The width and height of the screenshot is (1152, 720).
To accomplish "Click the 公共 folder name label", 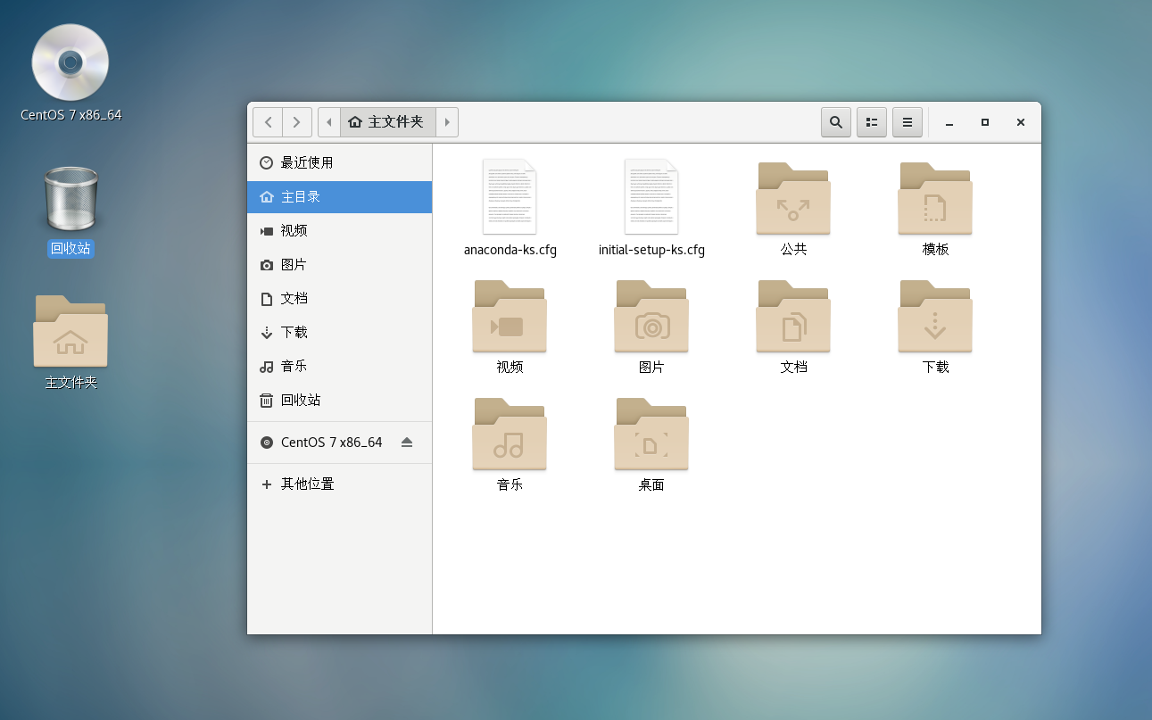I will pyautogui.click(x=793, y=250).
